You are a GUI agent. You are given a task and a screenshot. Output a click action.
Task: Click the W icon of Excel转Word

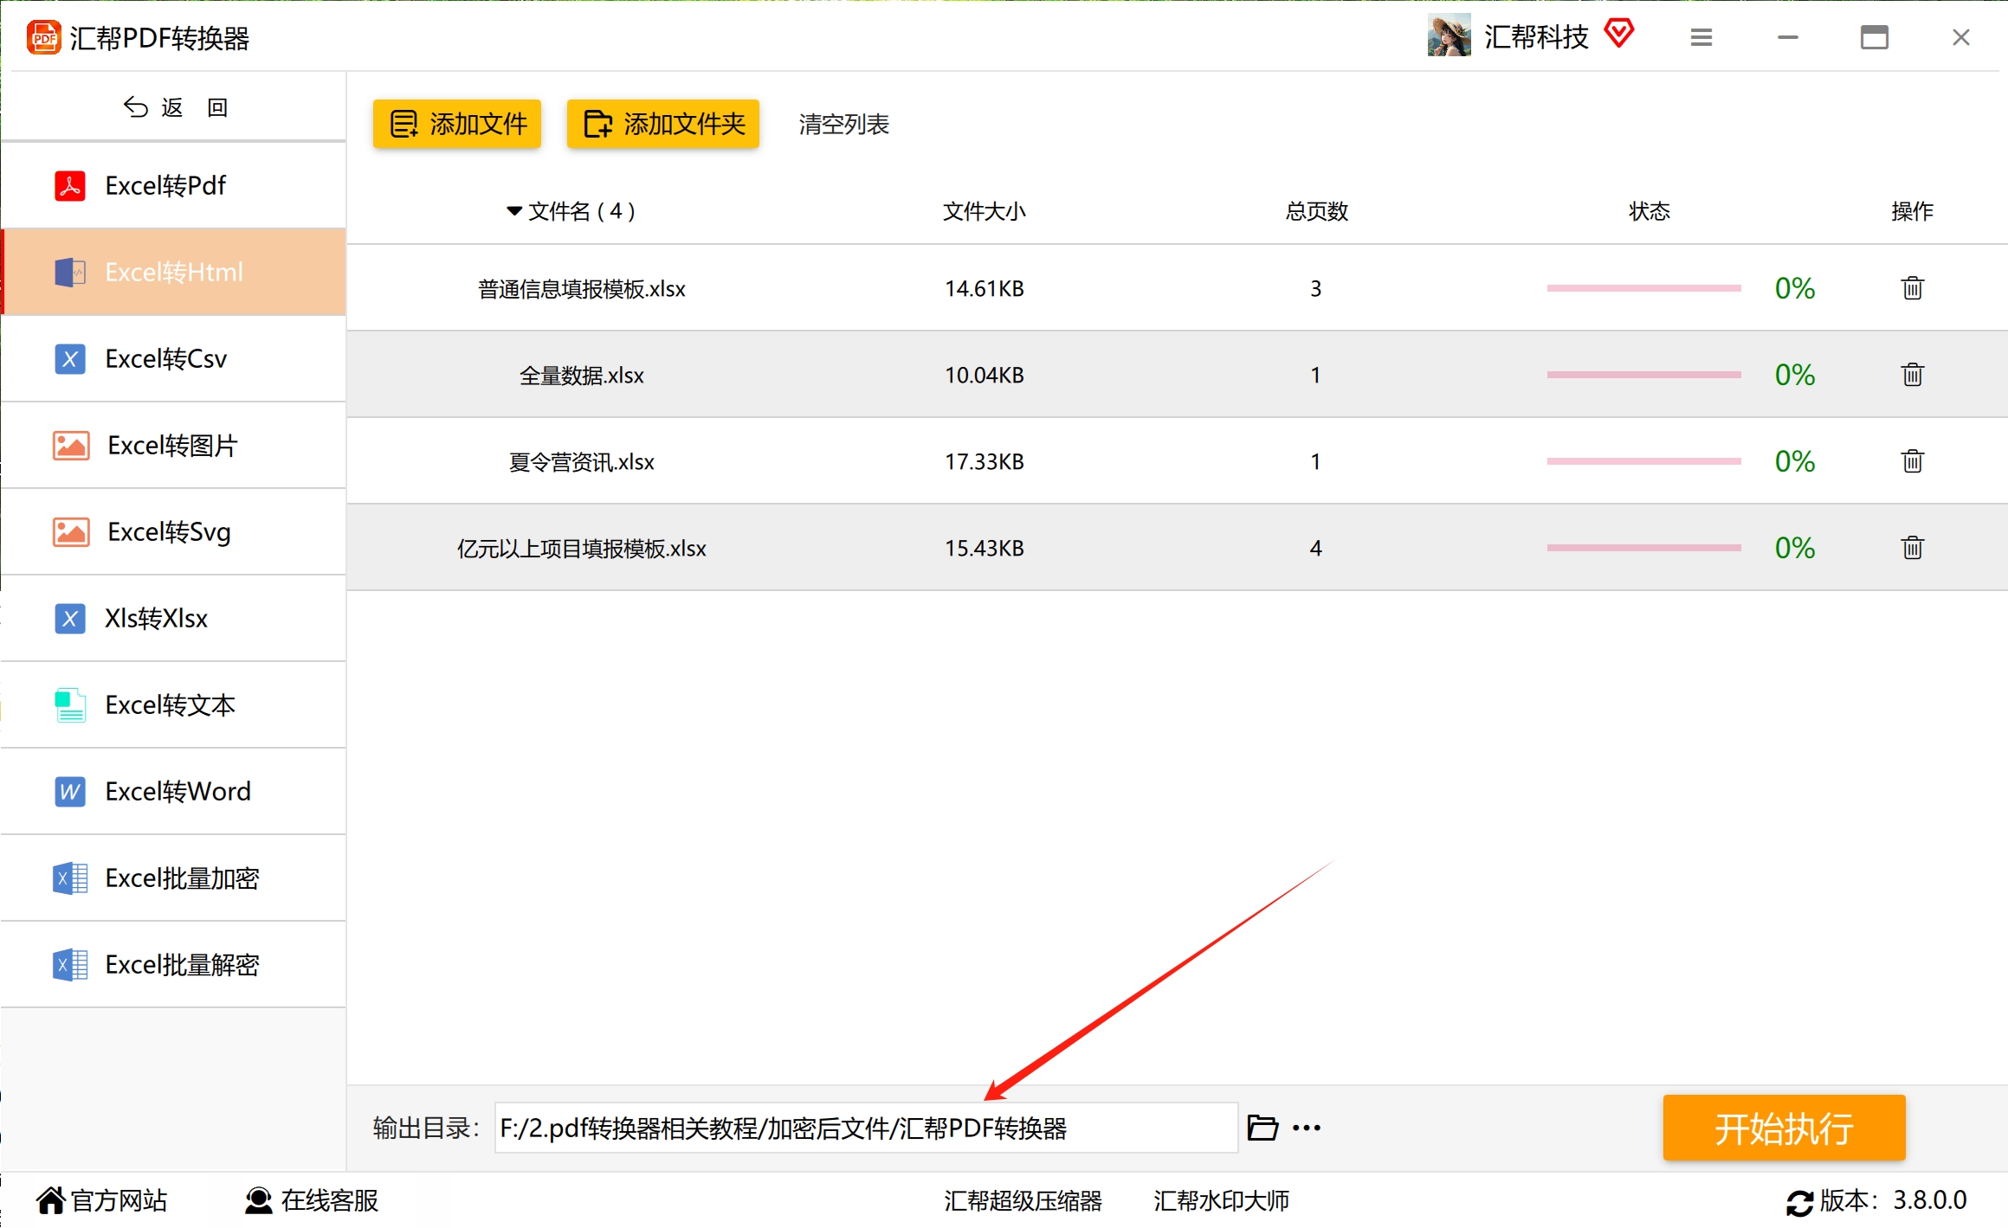pyautogui.click(x=70, y=791)
